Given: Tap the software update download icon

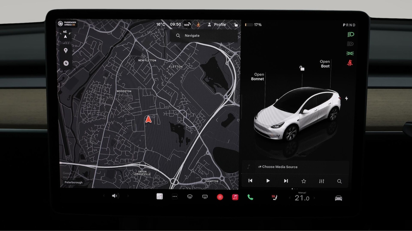Looking at the screenshot, I should pos(198,25).
